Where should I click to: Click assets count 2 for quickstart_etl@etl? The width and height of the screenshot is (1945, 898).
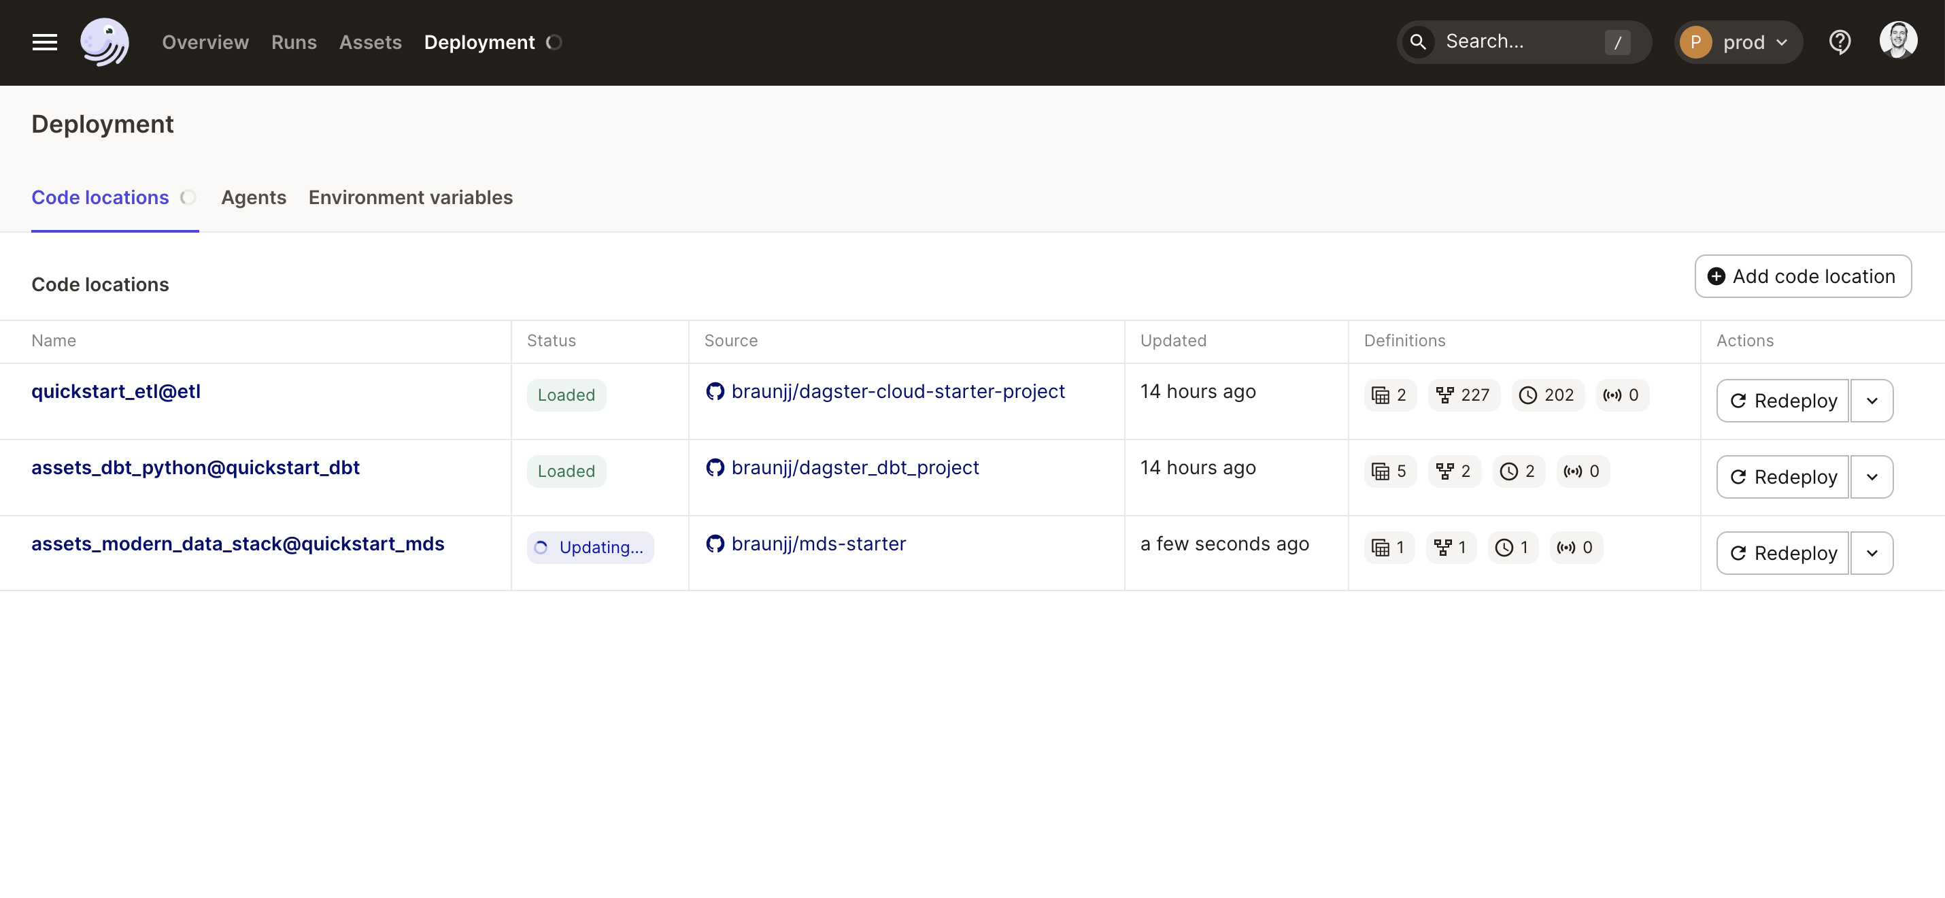[1389, 395]
